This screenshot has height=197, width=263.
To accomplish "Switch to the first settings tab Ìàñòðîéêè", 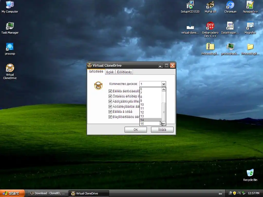I will [x=96, y=72].
